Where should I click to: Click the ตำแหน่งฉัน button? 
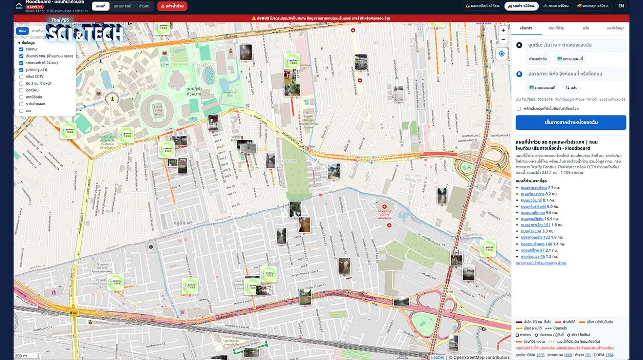(x=538, y=59)
